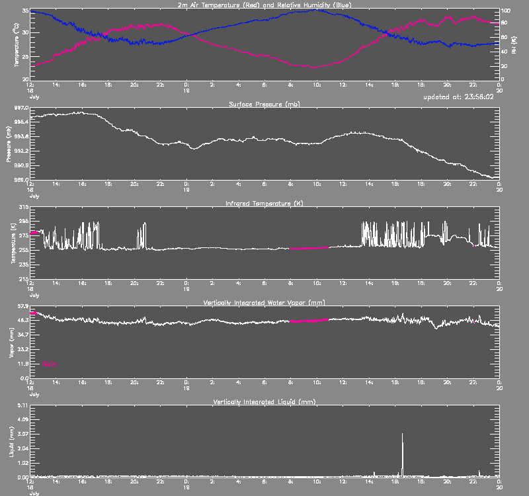This screenshot has height=496, width=529.
Task: Click the "989.0" pressure tick value
Action: point(22,179)
